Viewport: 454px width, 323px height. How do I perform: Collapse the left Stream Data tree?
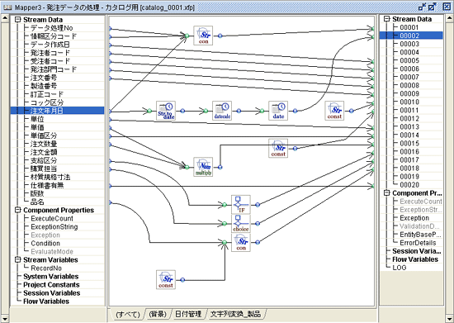(x=18, y=19)
